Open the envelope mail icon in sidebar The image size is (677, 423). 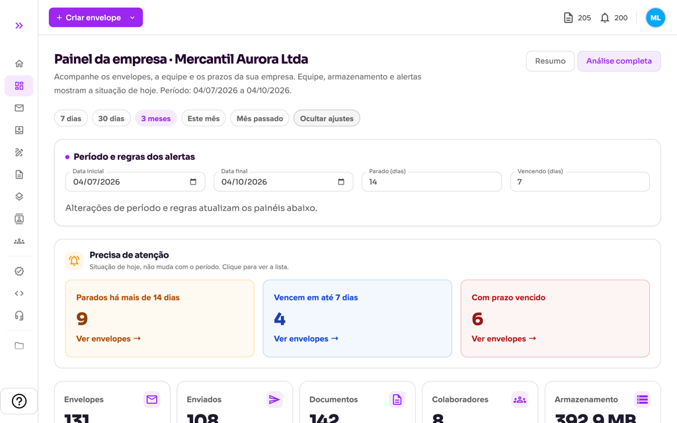click(19, 108)
